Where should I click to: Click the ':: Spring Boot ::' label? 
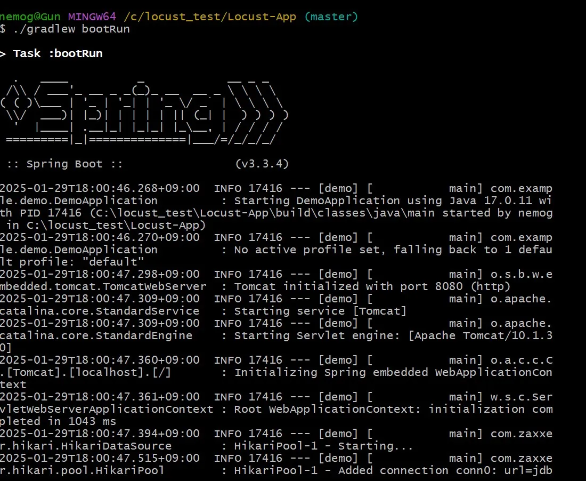pos(64,164)
